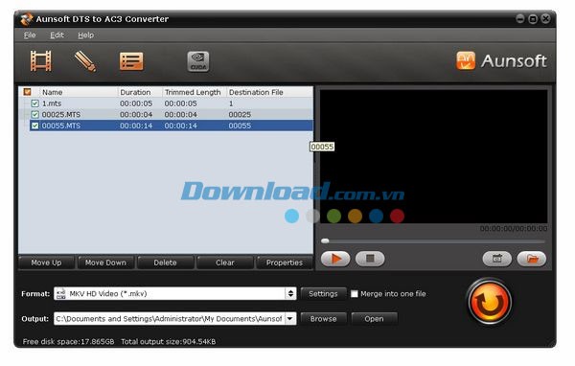Take a snapshot of the preview
Screen dimensions: 575x366
496,259
